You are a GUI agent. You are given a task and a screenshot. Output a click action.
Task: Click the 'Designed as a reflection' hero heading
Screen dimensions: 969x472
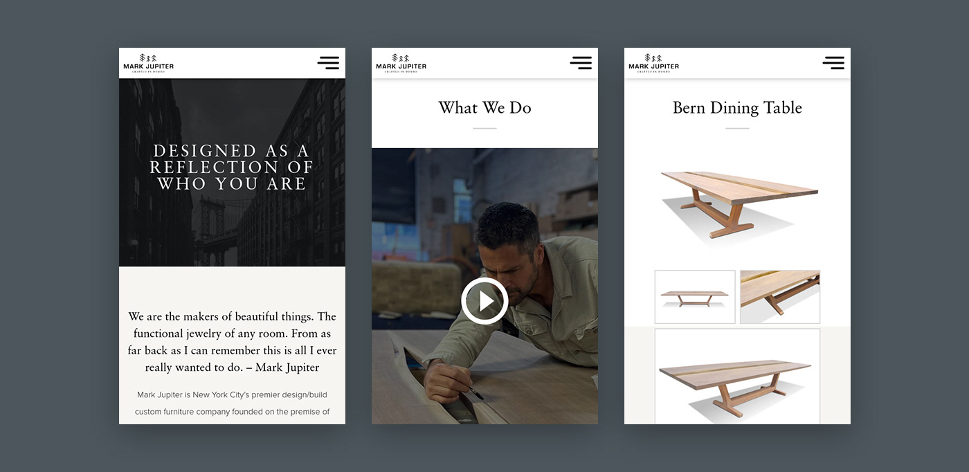click(x=232, y=167)
